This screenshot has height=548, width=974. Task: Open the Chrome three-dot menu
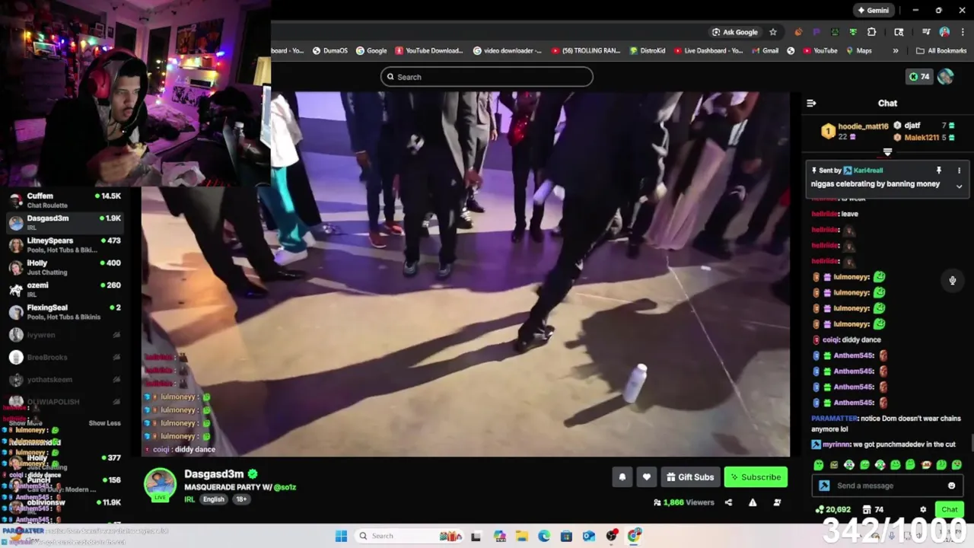(963, 32)
